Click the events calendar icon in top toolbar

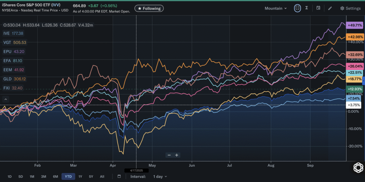click(318, 8)
